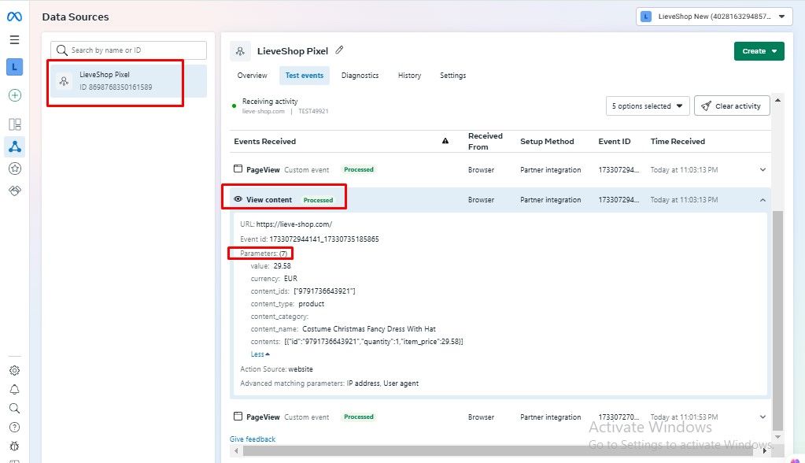Click the page icon of the 11:01:53 PageView event

[x=238, y=417]
